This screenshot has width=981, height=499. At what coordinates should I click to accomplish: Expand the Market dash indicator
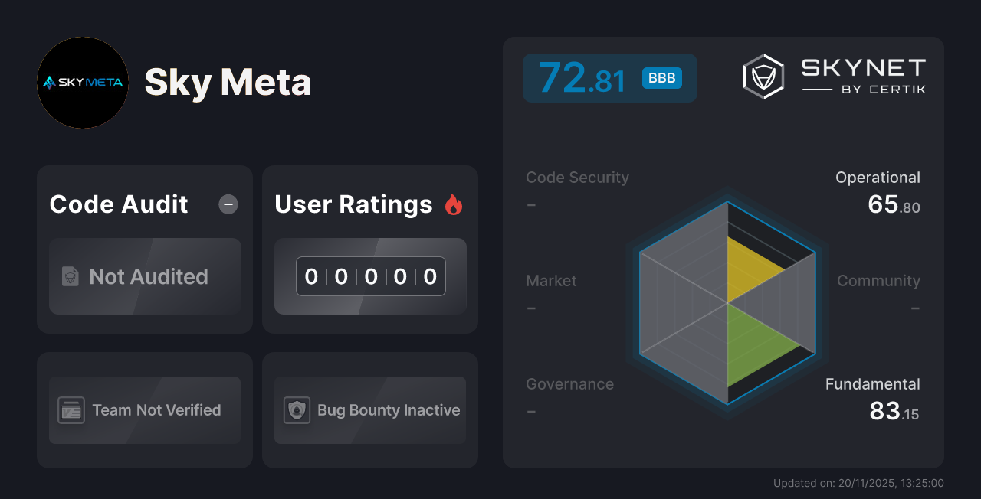coord(530,308)
